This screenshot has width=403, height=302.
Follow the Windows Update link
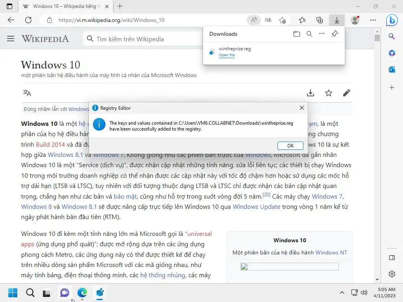point(256,207)
